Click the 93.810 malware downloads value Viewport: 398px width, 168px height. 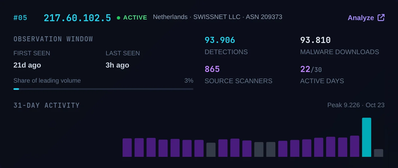tap(316, 40)
